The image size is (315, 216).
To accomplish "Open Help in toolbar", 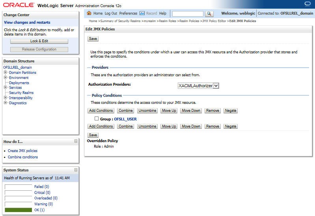I will tap(163, 13).
